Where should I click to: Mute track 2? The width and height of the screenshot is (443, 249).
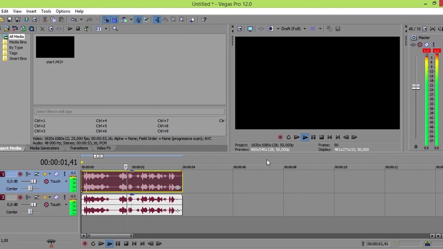[x=56, y=197]
